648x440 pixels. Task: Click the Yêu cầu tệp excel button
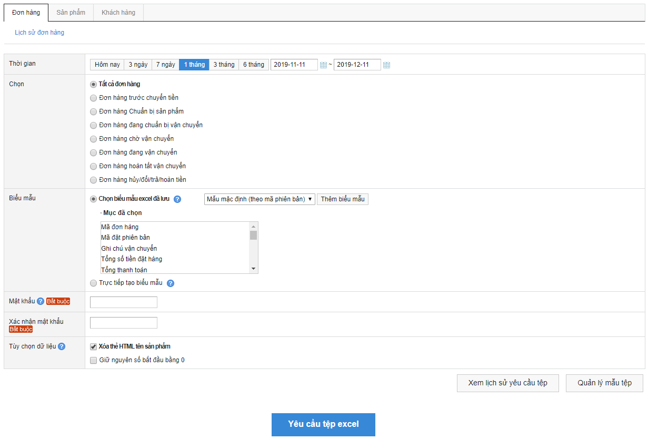tap(323, 424)
